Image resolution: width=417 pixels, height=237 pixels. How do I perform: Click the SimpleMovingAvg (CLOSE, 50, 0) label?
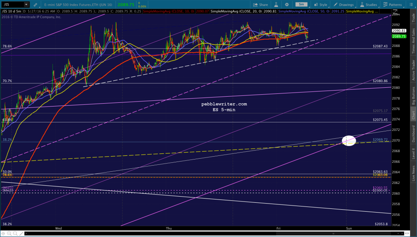click(304, 11)
